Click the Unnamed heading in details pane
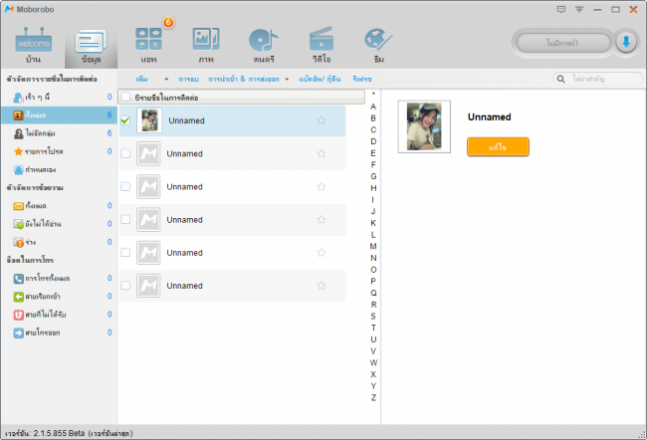647x440 pixels. [490, 117]
